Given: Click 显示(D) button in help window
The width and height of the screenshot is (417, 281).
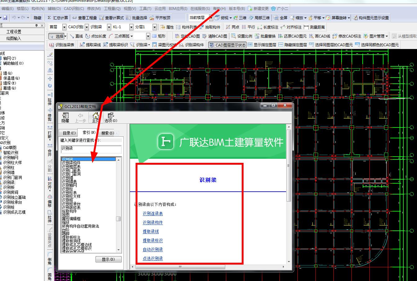Looking at the screenshot, I should 108,259.
